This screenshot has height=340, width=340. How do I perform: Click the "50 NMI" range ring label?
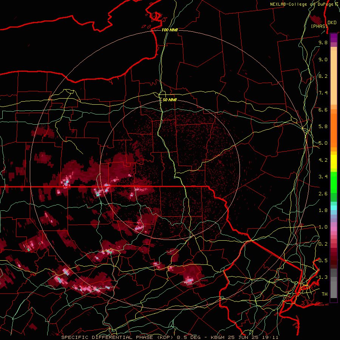[x=170, y=100]
